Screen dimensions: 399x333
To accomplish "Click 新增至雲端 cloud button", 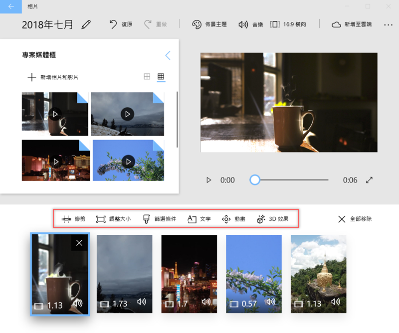I will [352, 24].
